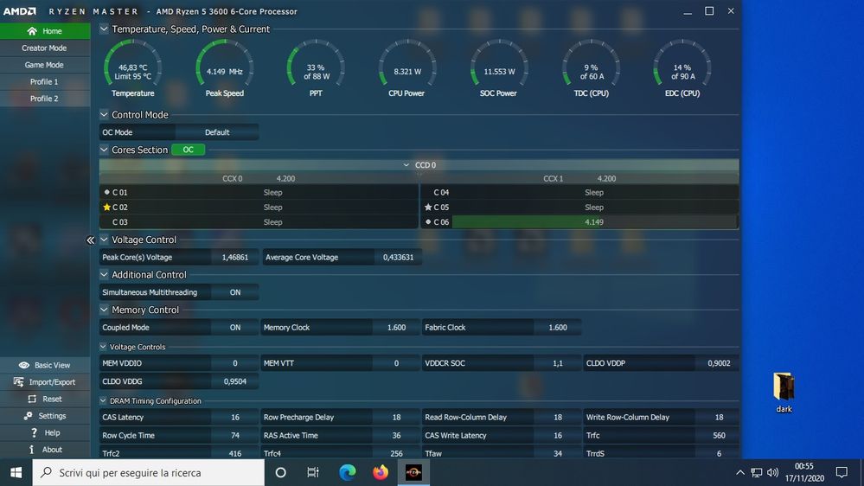Click CAS Latency value 16
The width and height of the screenshot is (864, 486).
235,417
